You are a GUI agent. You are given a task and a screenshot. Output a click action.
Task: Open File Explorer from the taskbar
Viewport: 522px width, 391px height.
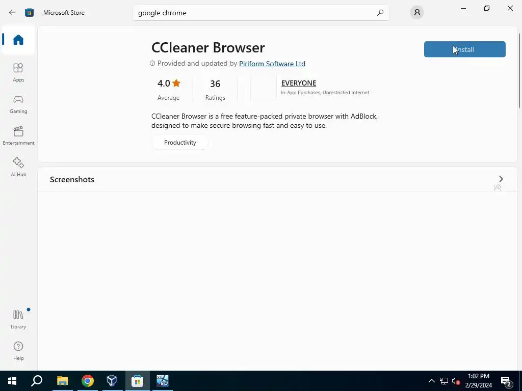pyautogui.click(x=62, y=381)
